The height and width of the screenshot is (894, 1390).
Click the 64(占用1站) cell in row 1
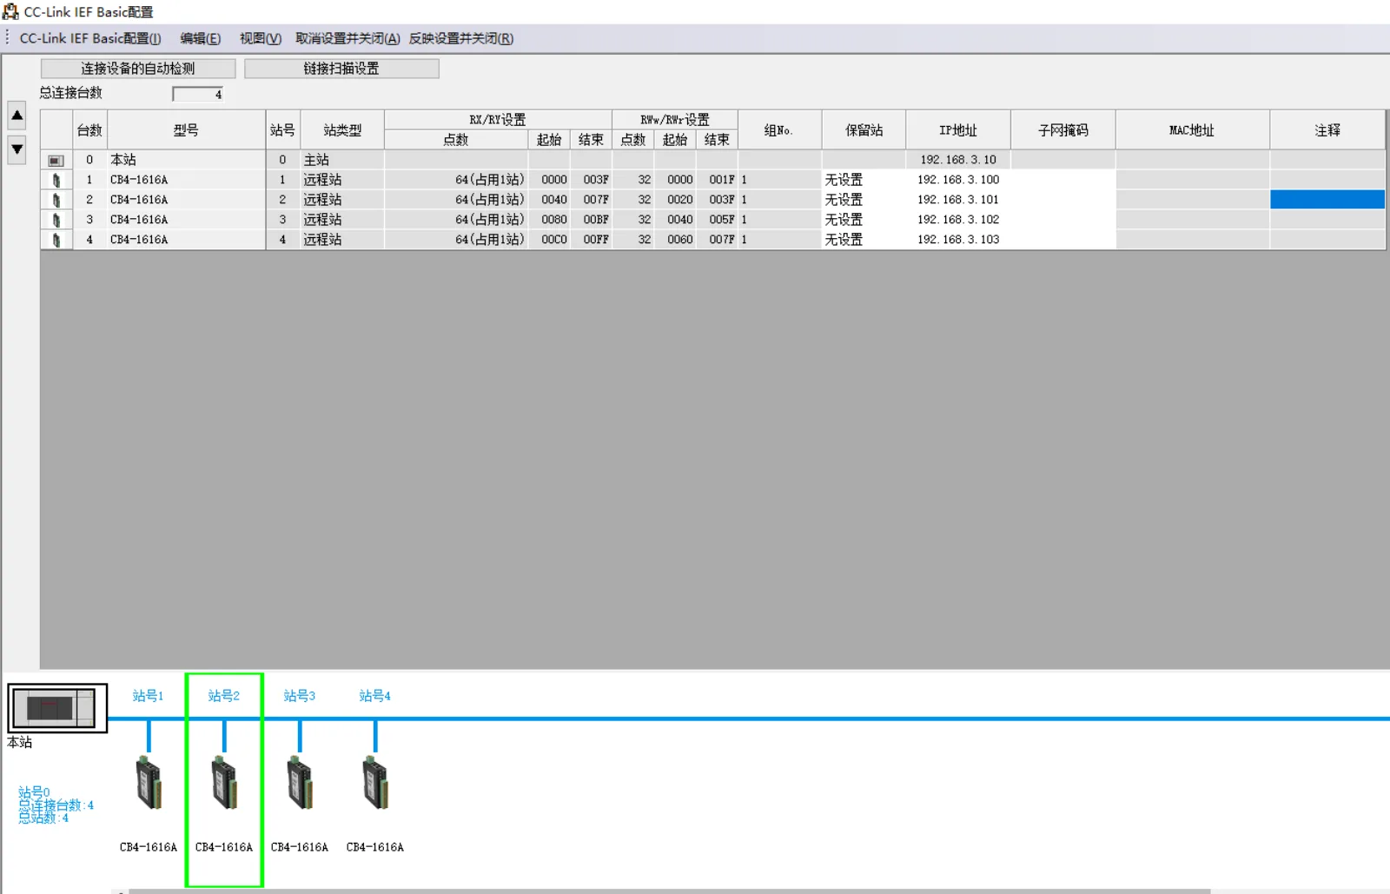click(456, 180)
